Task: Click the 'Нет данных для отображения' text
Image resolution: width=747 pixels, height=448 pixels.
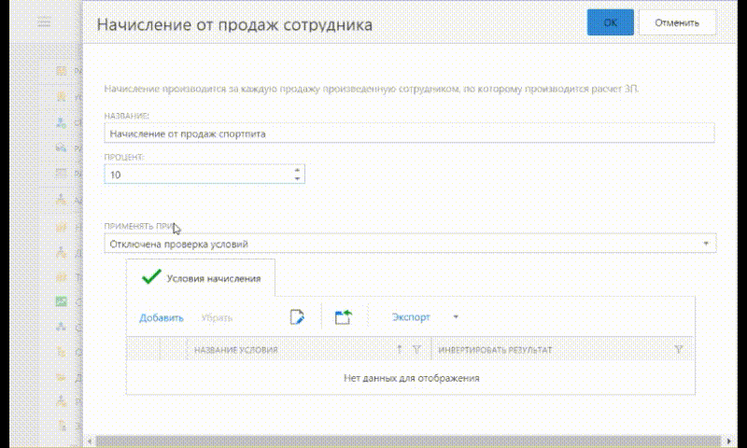Action: (411, 378)
